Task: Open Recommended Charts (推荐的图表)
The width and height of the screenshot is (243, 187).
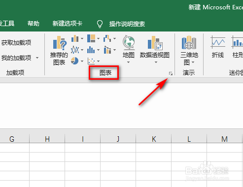Action: pyautogui.click(x=59, y=51)
